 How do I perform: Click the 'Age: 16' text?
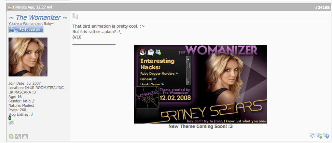(15, 97)
